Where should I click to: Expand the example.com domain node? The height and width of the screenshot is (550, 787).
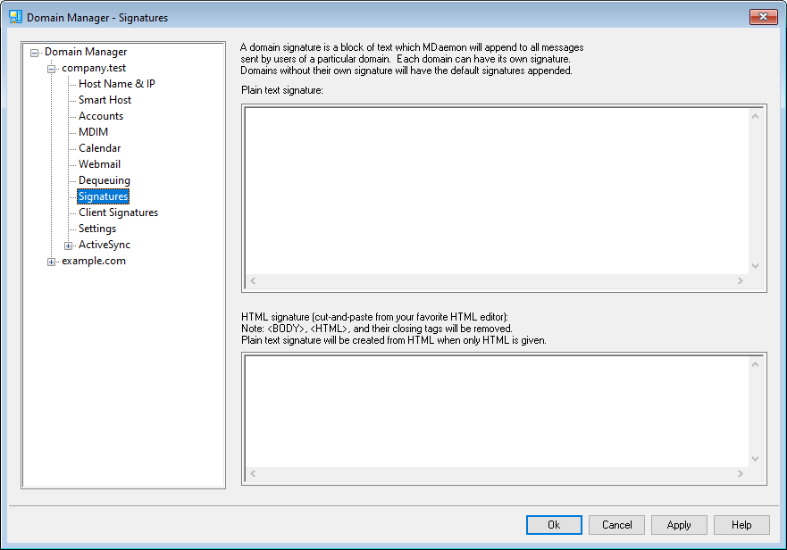point(52,262)
